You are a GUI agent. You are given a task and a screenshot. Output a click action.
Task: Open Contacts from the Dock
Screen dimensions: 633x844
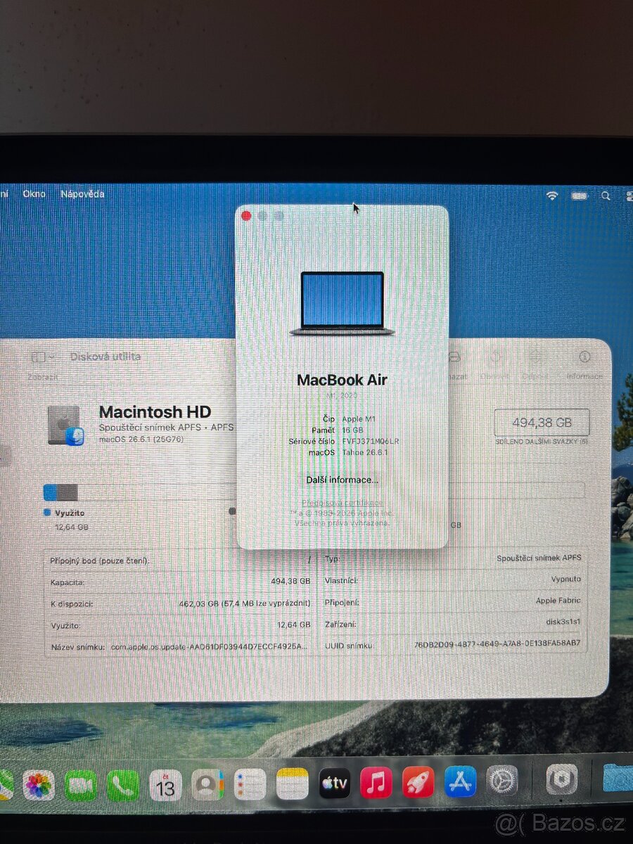pyautogui.click(x=207, y=785)
